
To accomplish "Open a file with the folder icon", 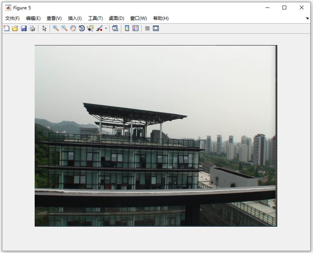I will (15, 29).
